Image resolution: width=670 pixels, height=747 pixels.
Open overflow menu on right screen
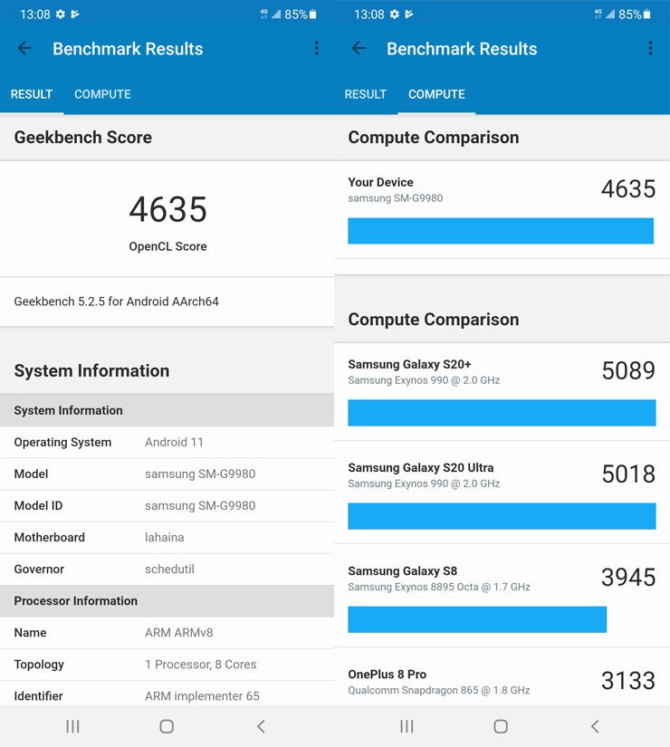[x=650, y=48]
